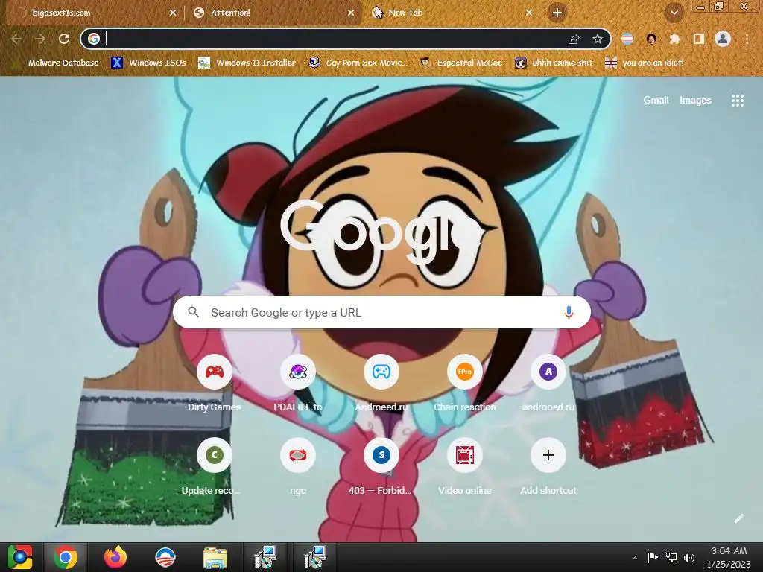Open the Malware Database bookmark
Screen dimensions: 763x572
tap(57, 63)
